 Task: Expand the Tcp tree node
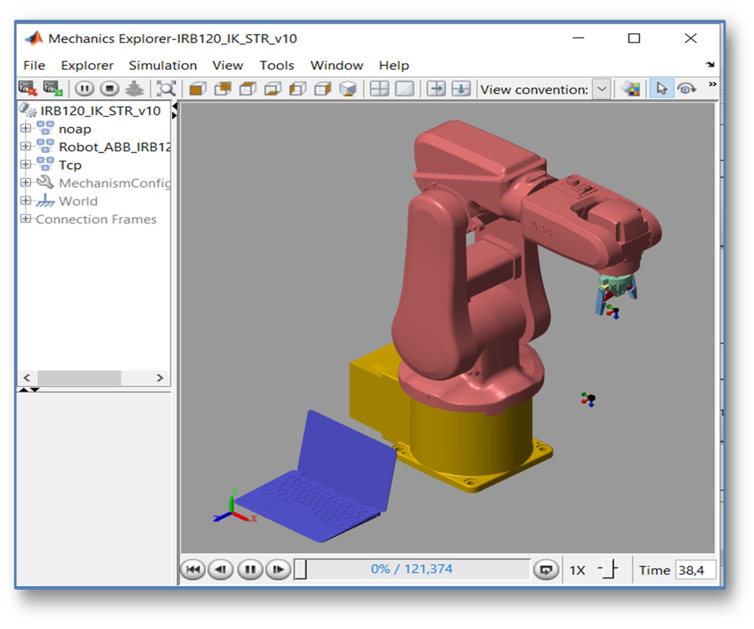[x=26, y=164]
